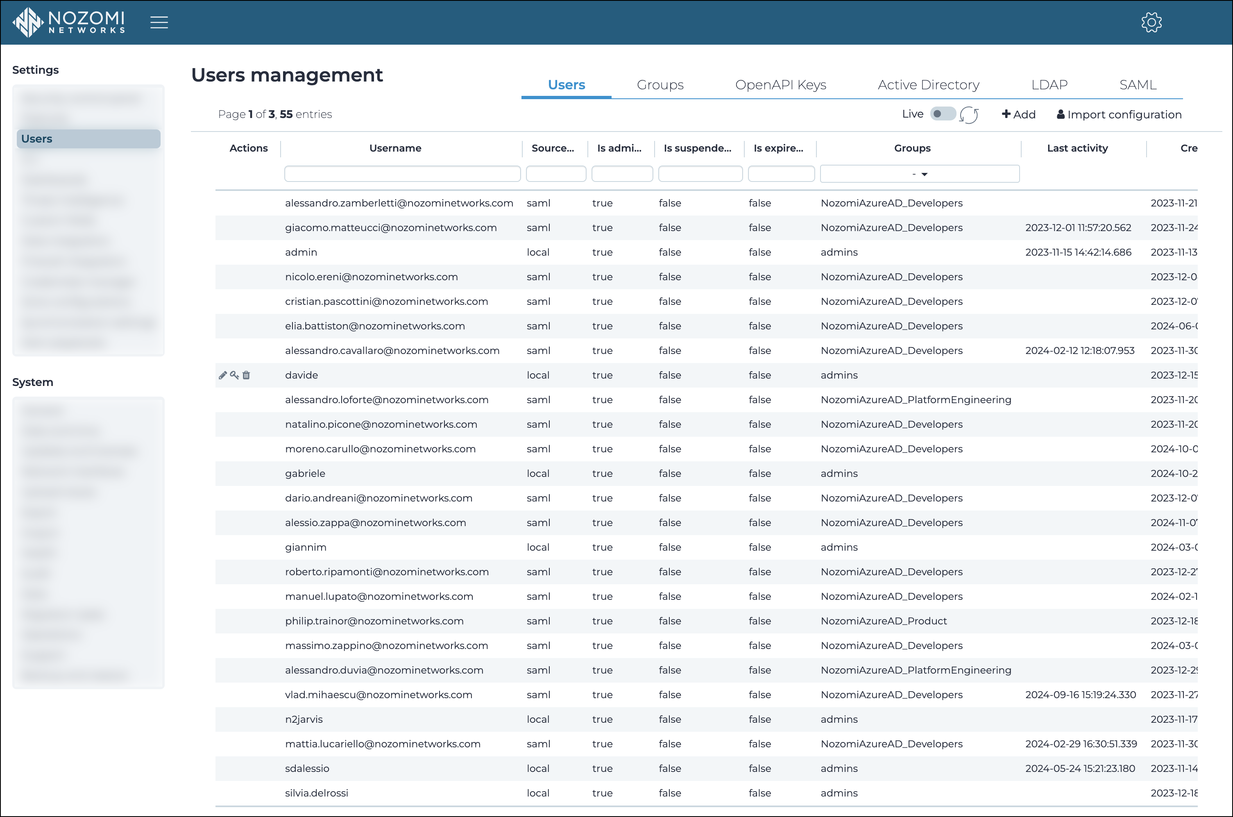Select Users in the Settings sidebar
This screenshot has width=1233, height=817.
pos(88,139)
